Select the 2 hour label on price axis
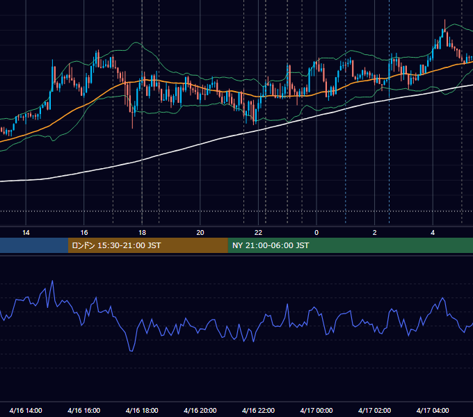The height and width of the screenshot is (417, 473). pyautogui.click(x=375, y=233)
